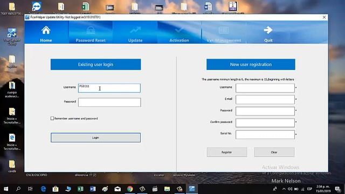
Task: Select the '7601160929700...' desktop folder
Action: [x=12, y=9]
